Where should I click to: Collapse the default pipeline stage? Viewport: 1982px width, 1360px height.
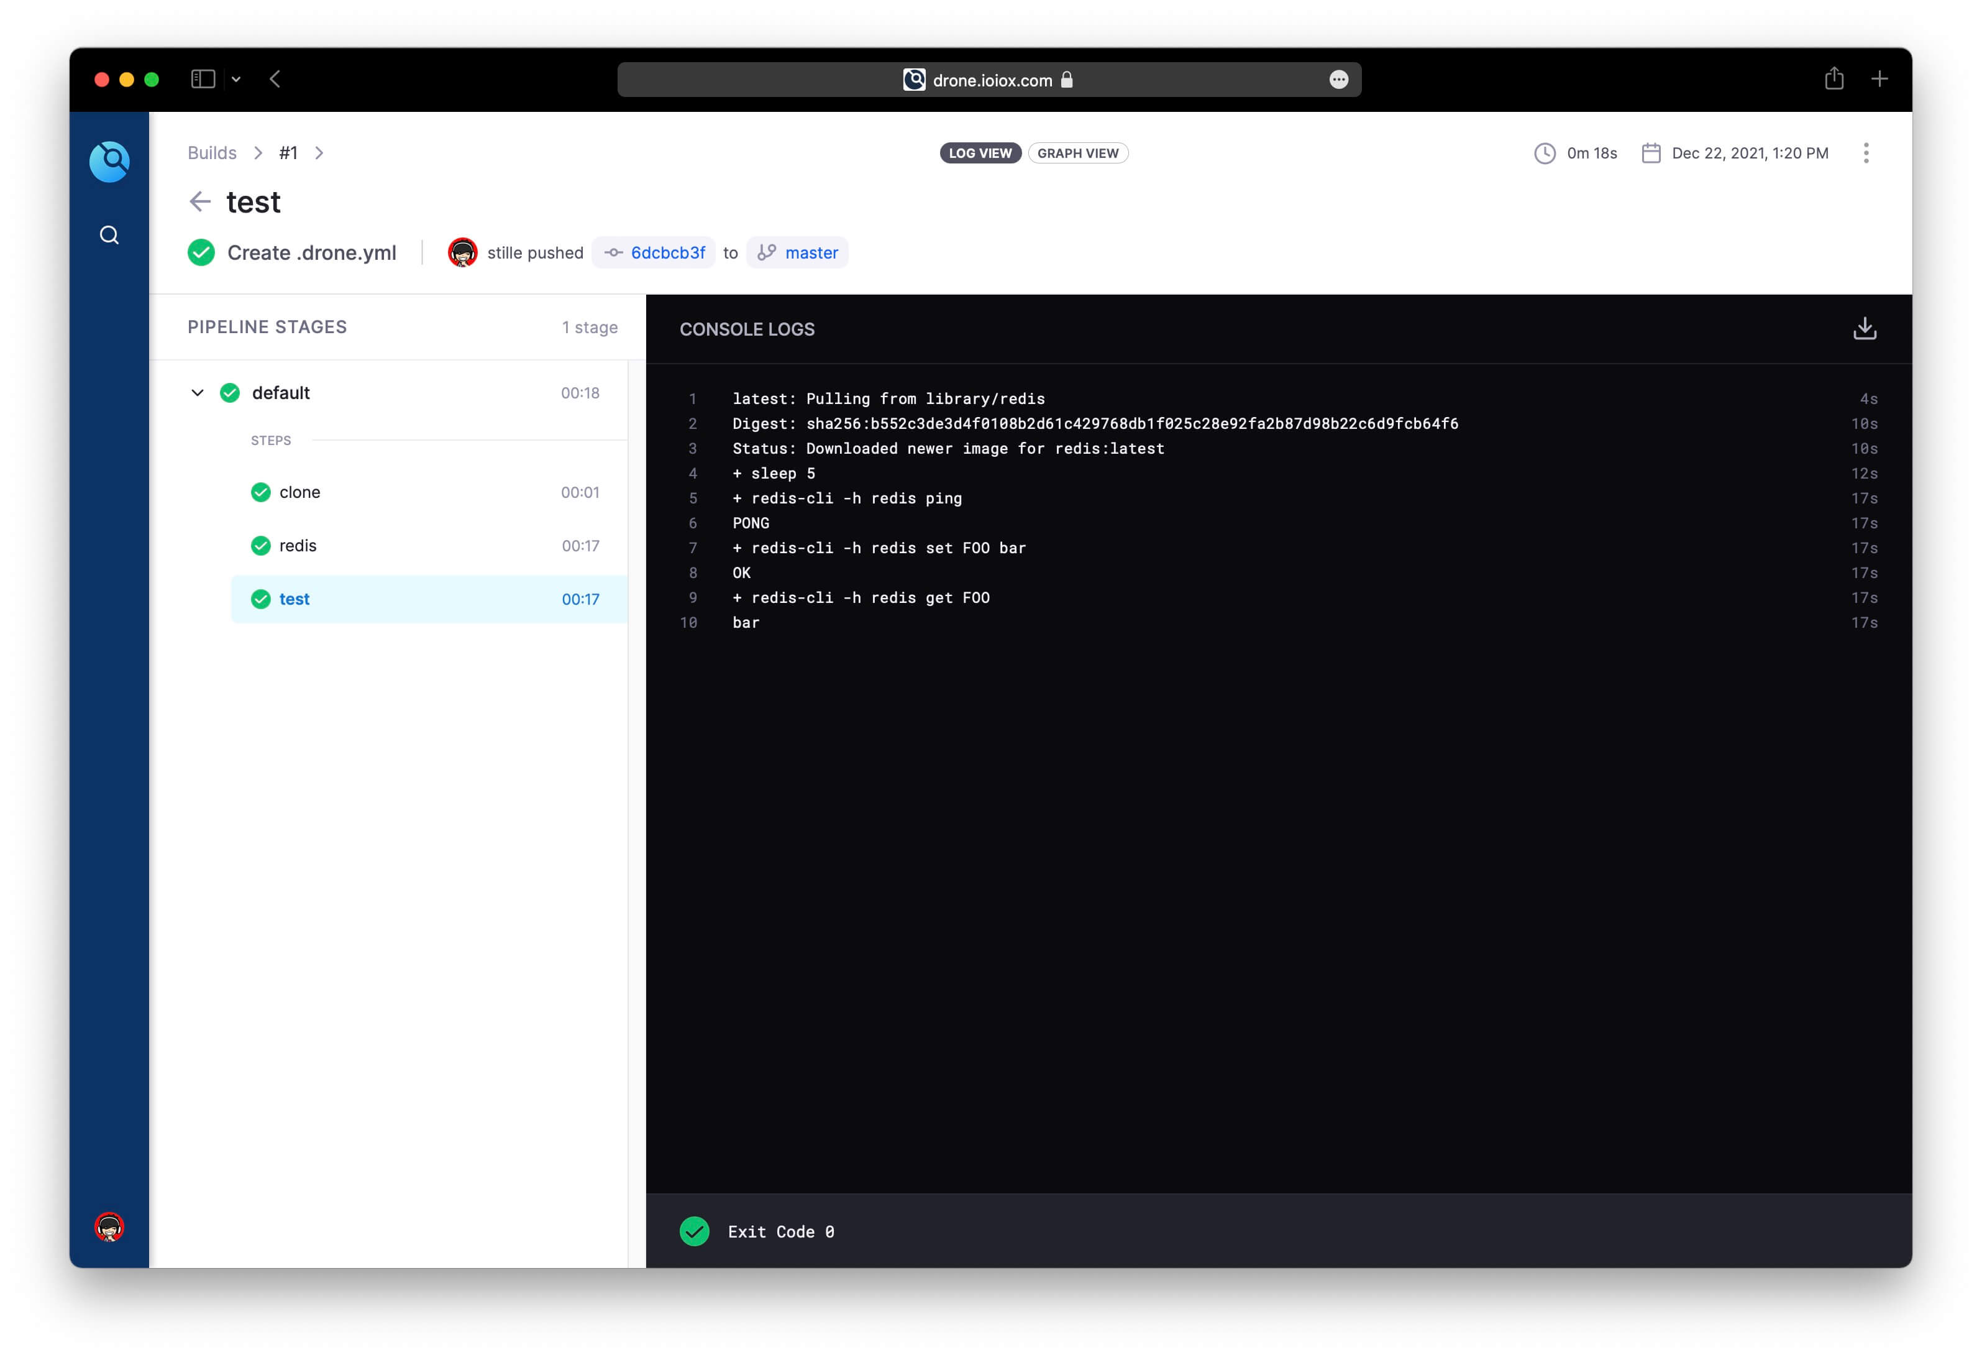coord(197,393)
